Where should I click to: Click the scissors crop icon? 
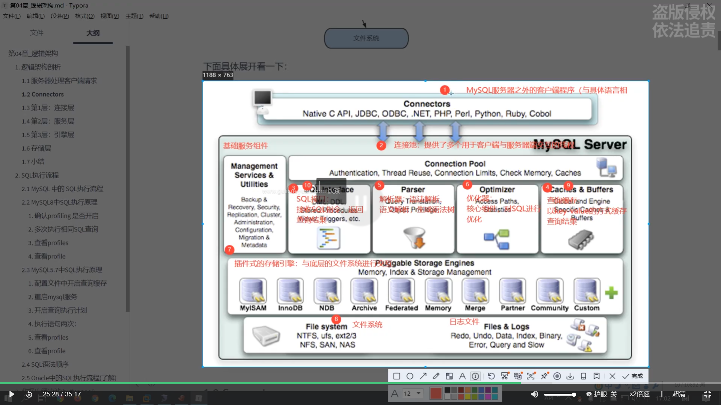504,376
